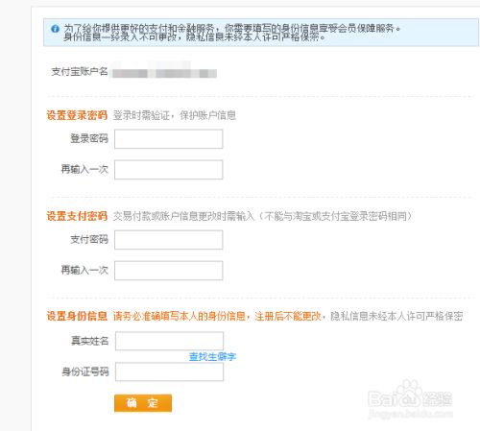Click the Baidu paw logo watermark
This screenshot has width=480, height=431.
coord(410,395)
